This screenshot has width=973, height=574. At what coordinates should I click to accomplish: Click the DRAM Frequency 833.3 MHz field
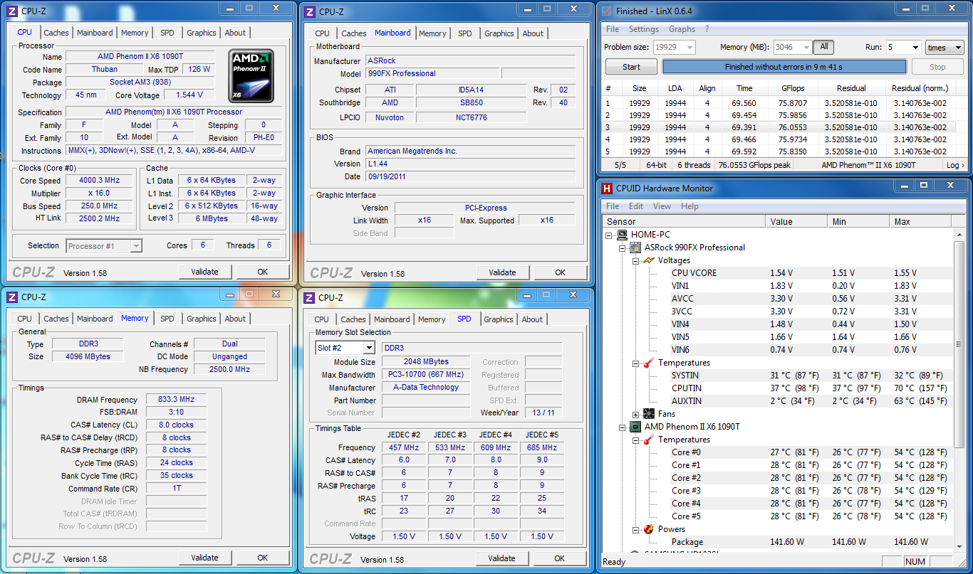176,400
